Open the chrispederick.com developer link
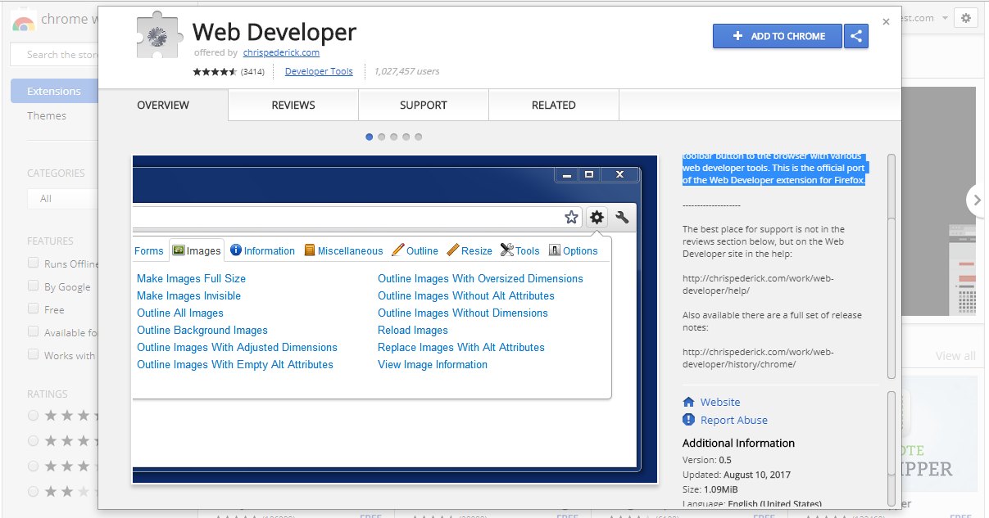 pyautogui.click(x=281, y=52)
